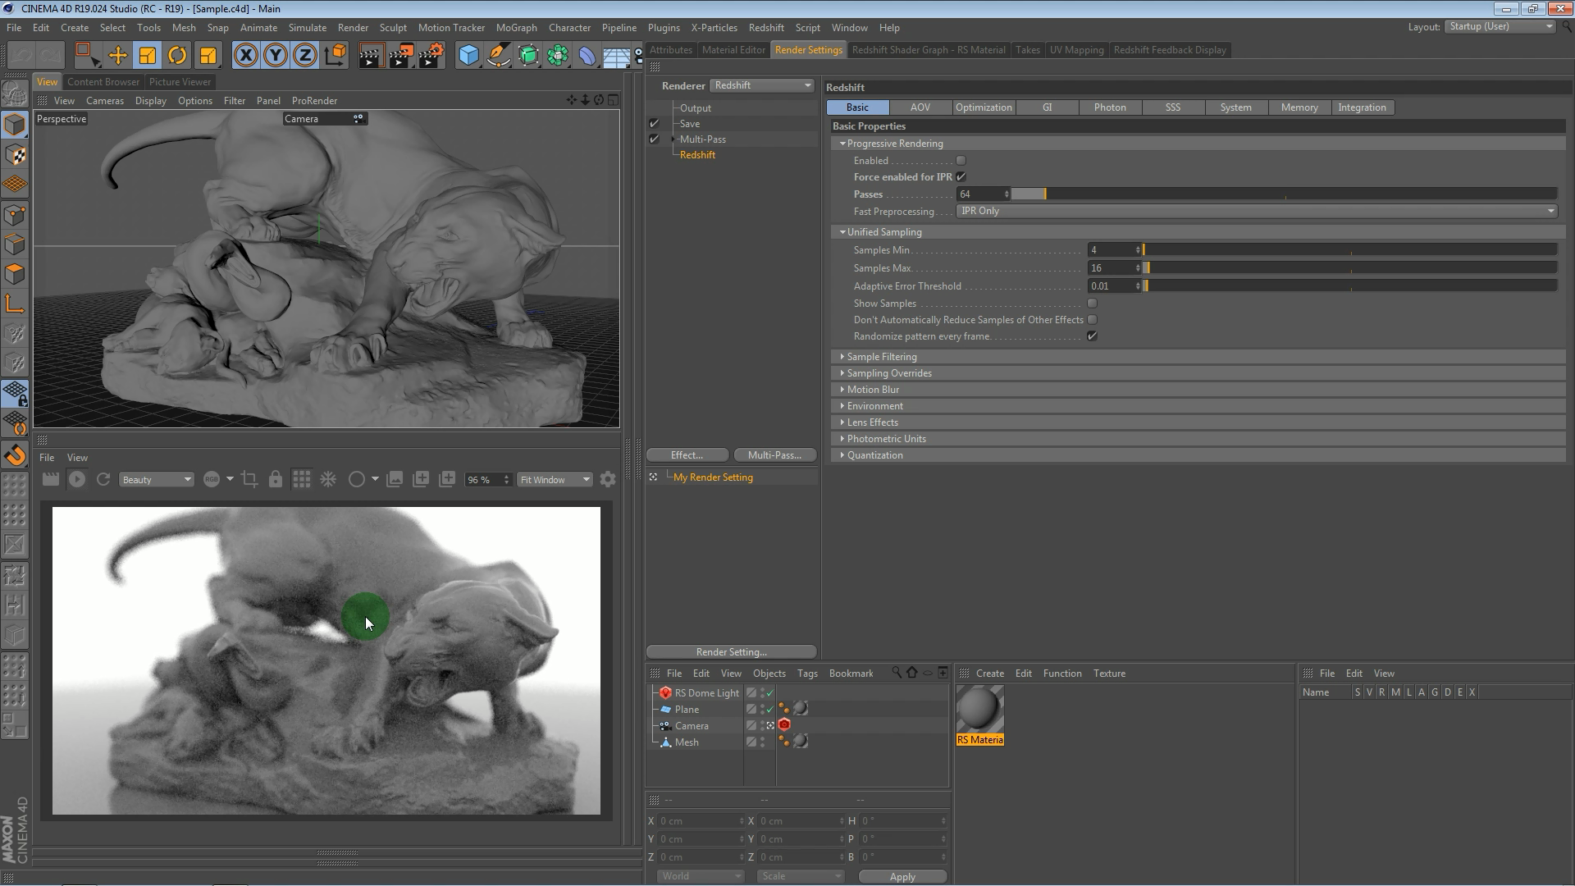Click the Apply button in coordinates

902,877
